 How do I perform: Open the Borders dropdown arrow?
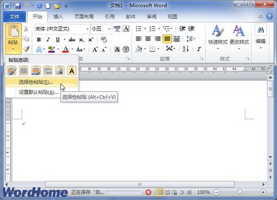click(158, 49)
